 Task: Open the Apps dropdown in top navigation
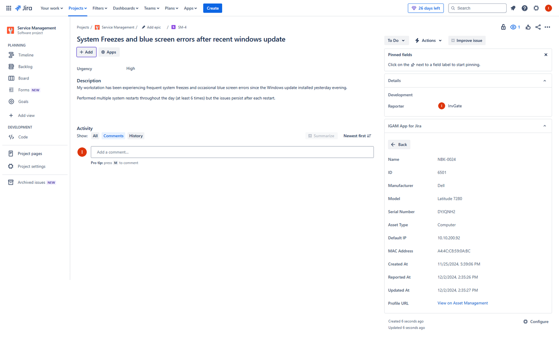190,8
